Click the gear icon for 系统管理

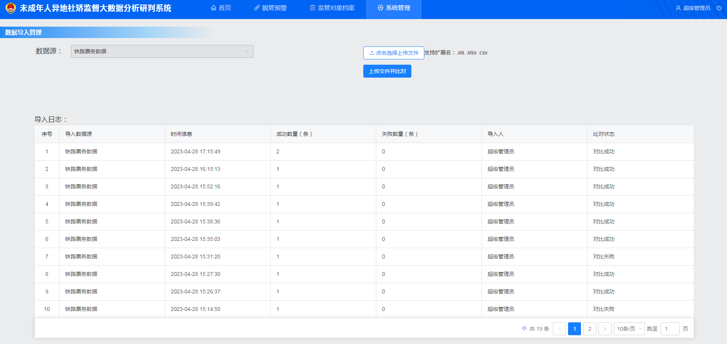click(380, 8)
